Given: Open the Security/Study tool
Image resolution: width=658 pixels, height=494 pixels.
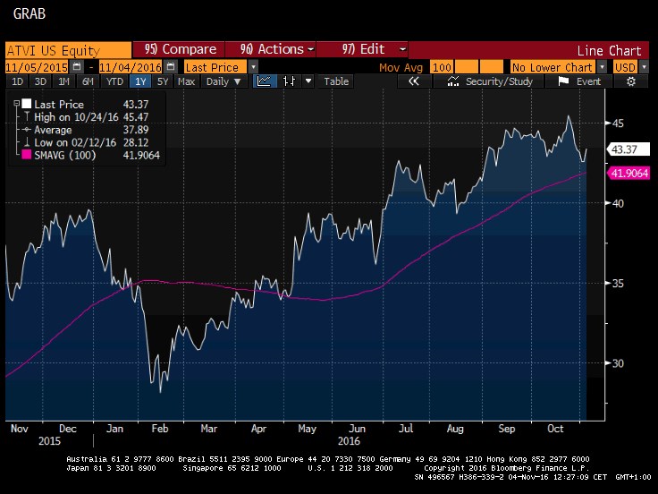Looking at the screenshot, I should (x=492, y=81).
